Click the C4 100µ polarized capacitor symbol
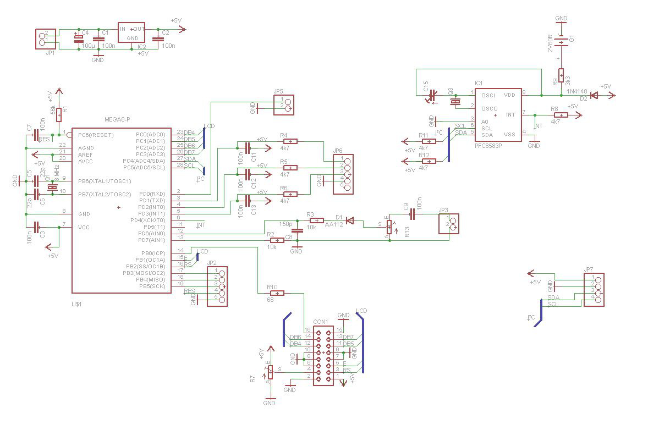Viewport: 648px width, 430px height. tap(79, 39)
